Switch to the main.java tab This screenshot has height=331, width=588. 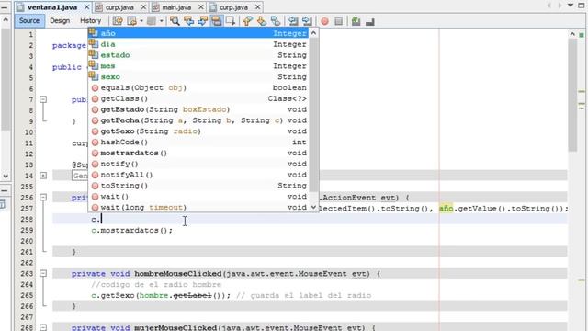tap(176, 7)
